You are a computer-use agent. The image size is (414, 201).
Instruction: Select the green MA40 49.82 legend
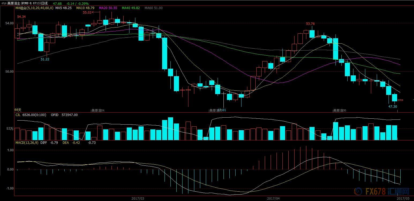pos(131,8)
